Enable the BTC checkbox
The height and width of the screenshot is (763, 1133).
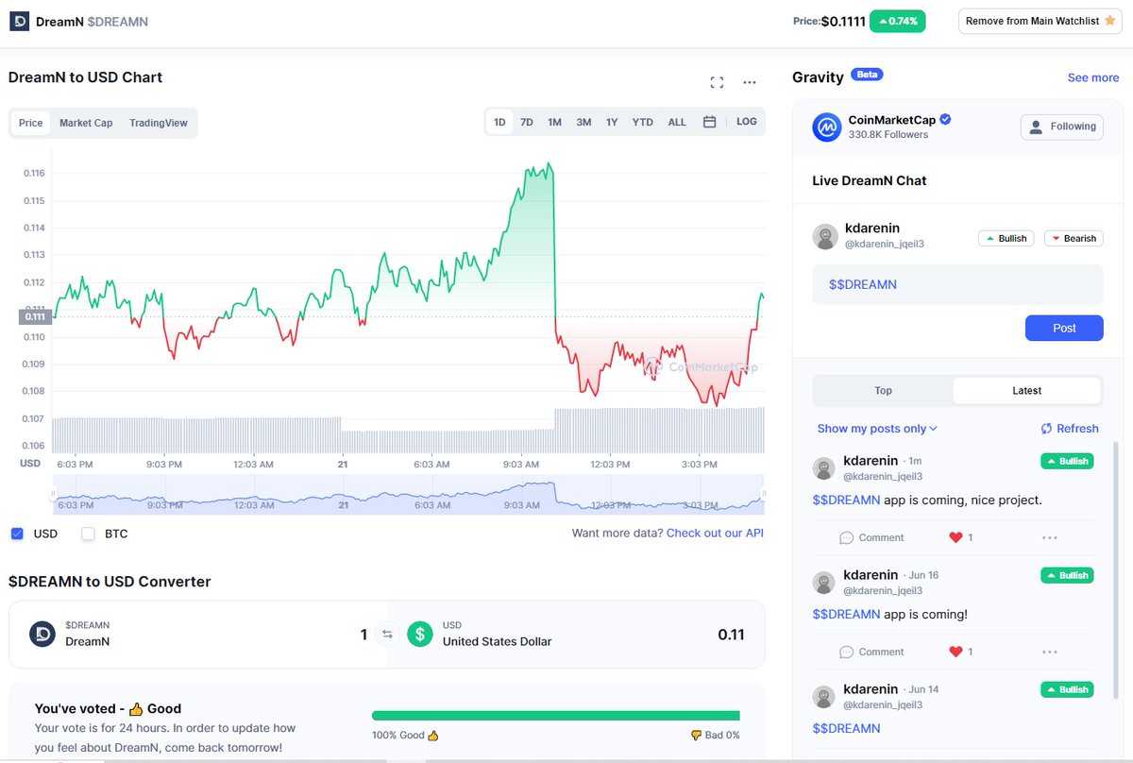pos(89,534)
